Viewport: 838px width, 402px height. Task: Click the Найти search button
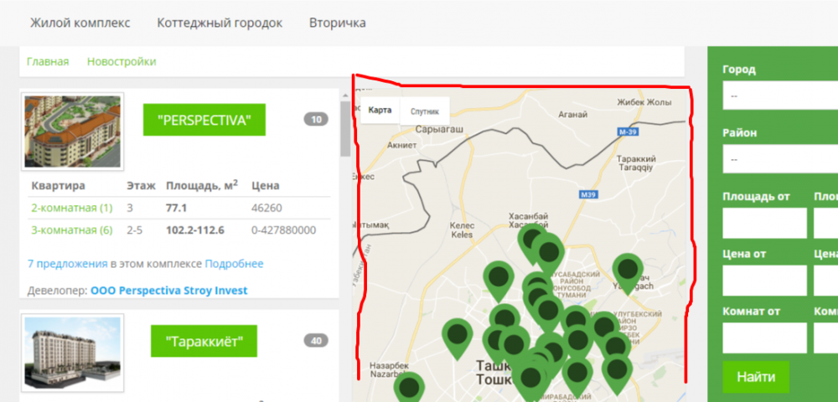point(756,377)
